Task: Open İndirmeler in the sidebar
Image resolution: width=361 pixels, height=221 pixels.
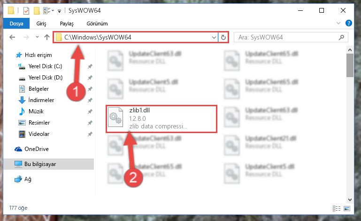Action: coord(41,100)
